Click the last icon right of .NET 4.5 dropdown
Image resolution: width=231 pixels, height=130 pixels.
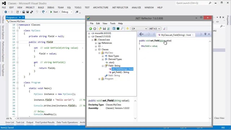coord(164,29)
